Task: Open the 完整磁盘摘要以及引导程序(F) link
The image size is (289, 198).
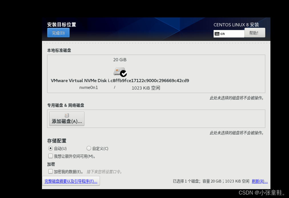Action: tap(71, 181)
